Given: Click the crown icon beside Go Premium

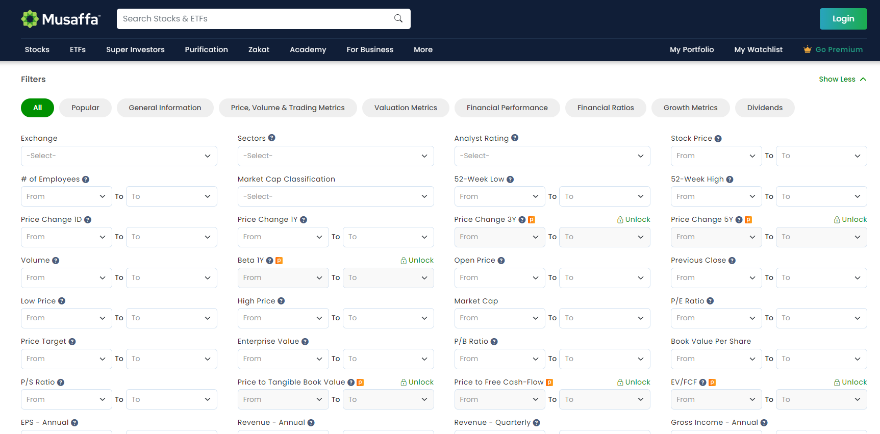Looking at the screenshot, I should [807, 49].
